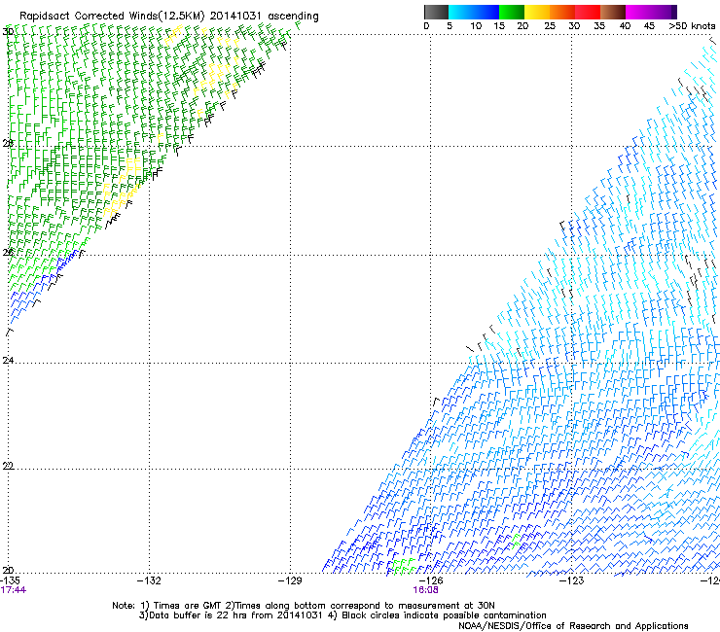Click the longitude label -123
This screenshot has height=632, width=720.
(x=572, y=580)
